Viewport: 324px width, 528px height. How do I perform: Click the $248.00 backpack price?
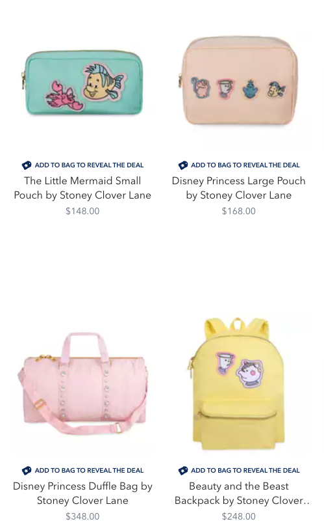pos(239,516)
